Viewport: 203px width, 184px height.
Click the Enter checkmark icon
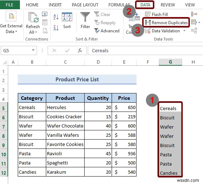(67, 50)
